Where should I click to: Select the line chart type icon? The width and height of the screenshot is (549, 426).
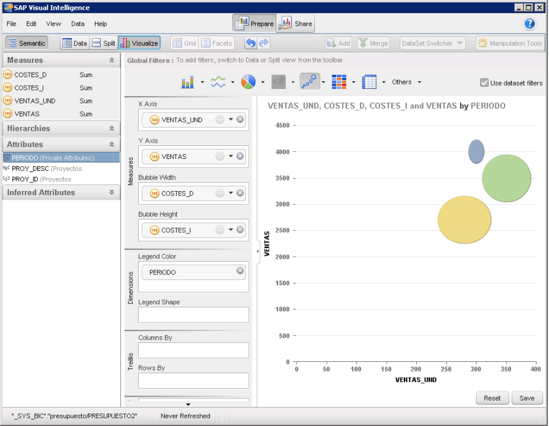[x=218, y=82]
